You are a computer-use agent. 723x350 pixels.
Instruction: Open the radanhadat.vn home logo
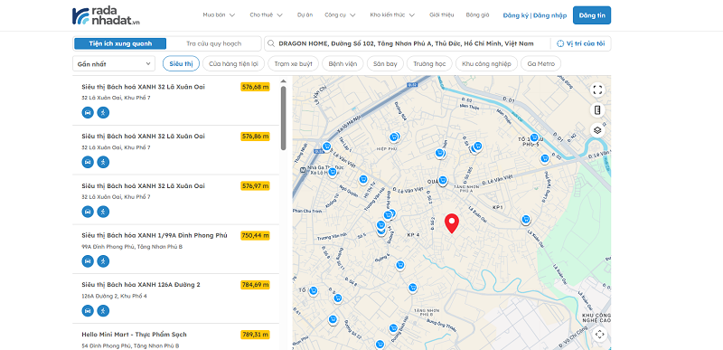click(106, 15)
